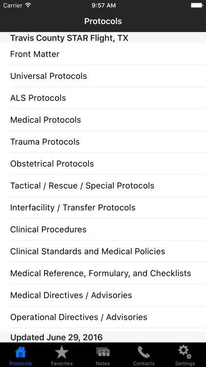The height and width of the screenshot is (367, 206).
Task: Tap the Contacts phone icon
Action: point(144,352)
